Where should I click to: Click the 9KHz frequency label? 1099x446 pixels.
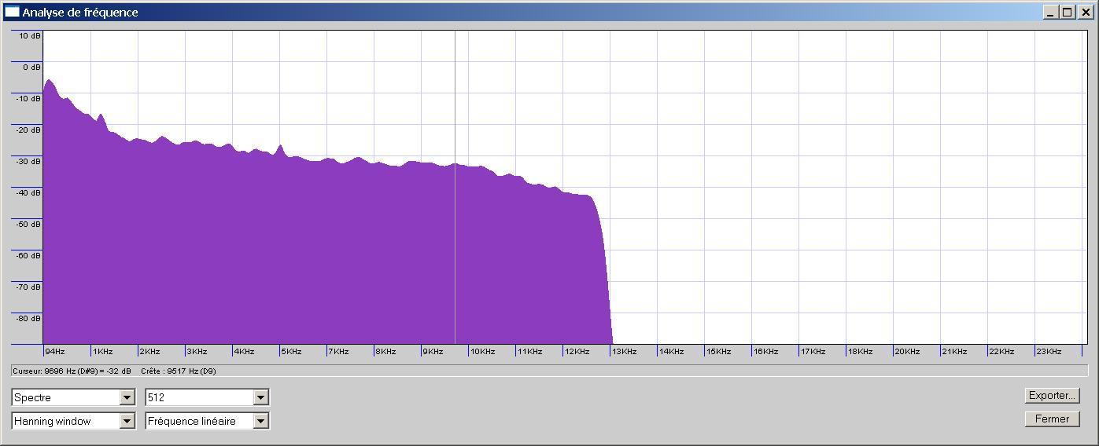433,351
